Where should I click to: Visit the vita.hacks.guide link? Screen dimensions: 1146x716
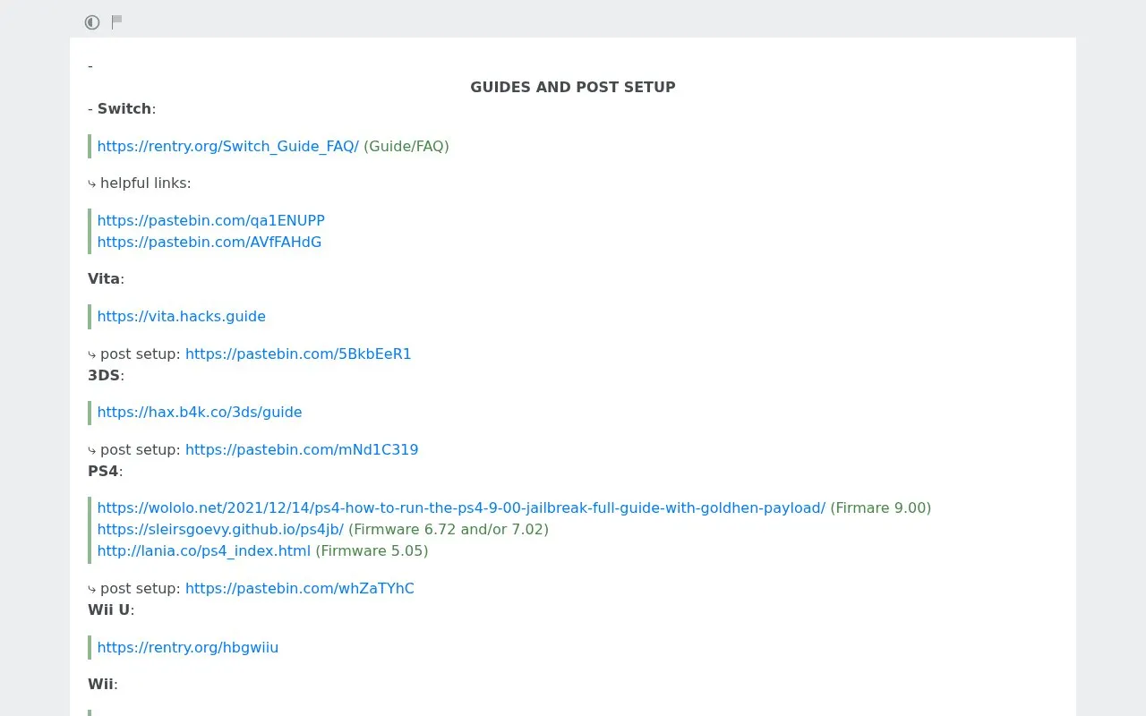pos(181,316)
